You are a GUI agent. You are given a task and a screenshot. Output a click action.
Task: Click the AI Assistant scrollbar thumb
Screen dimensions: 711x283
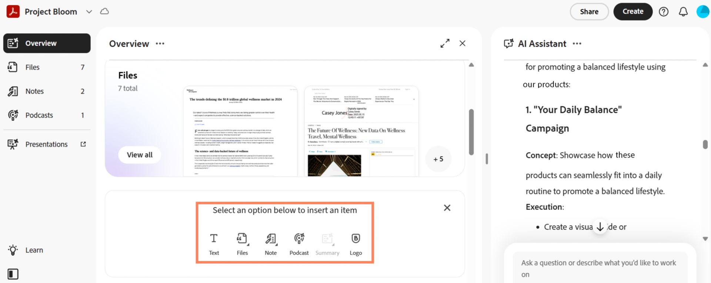705,144
